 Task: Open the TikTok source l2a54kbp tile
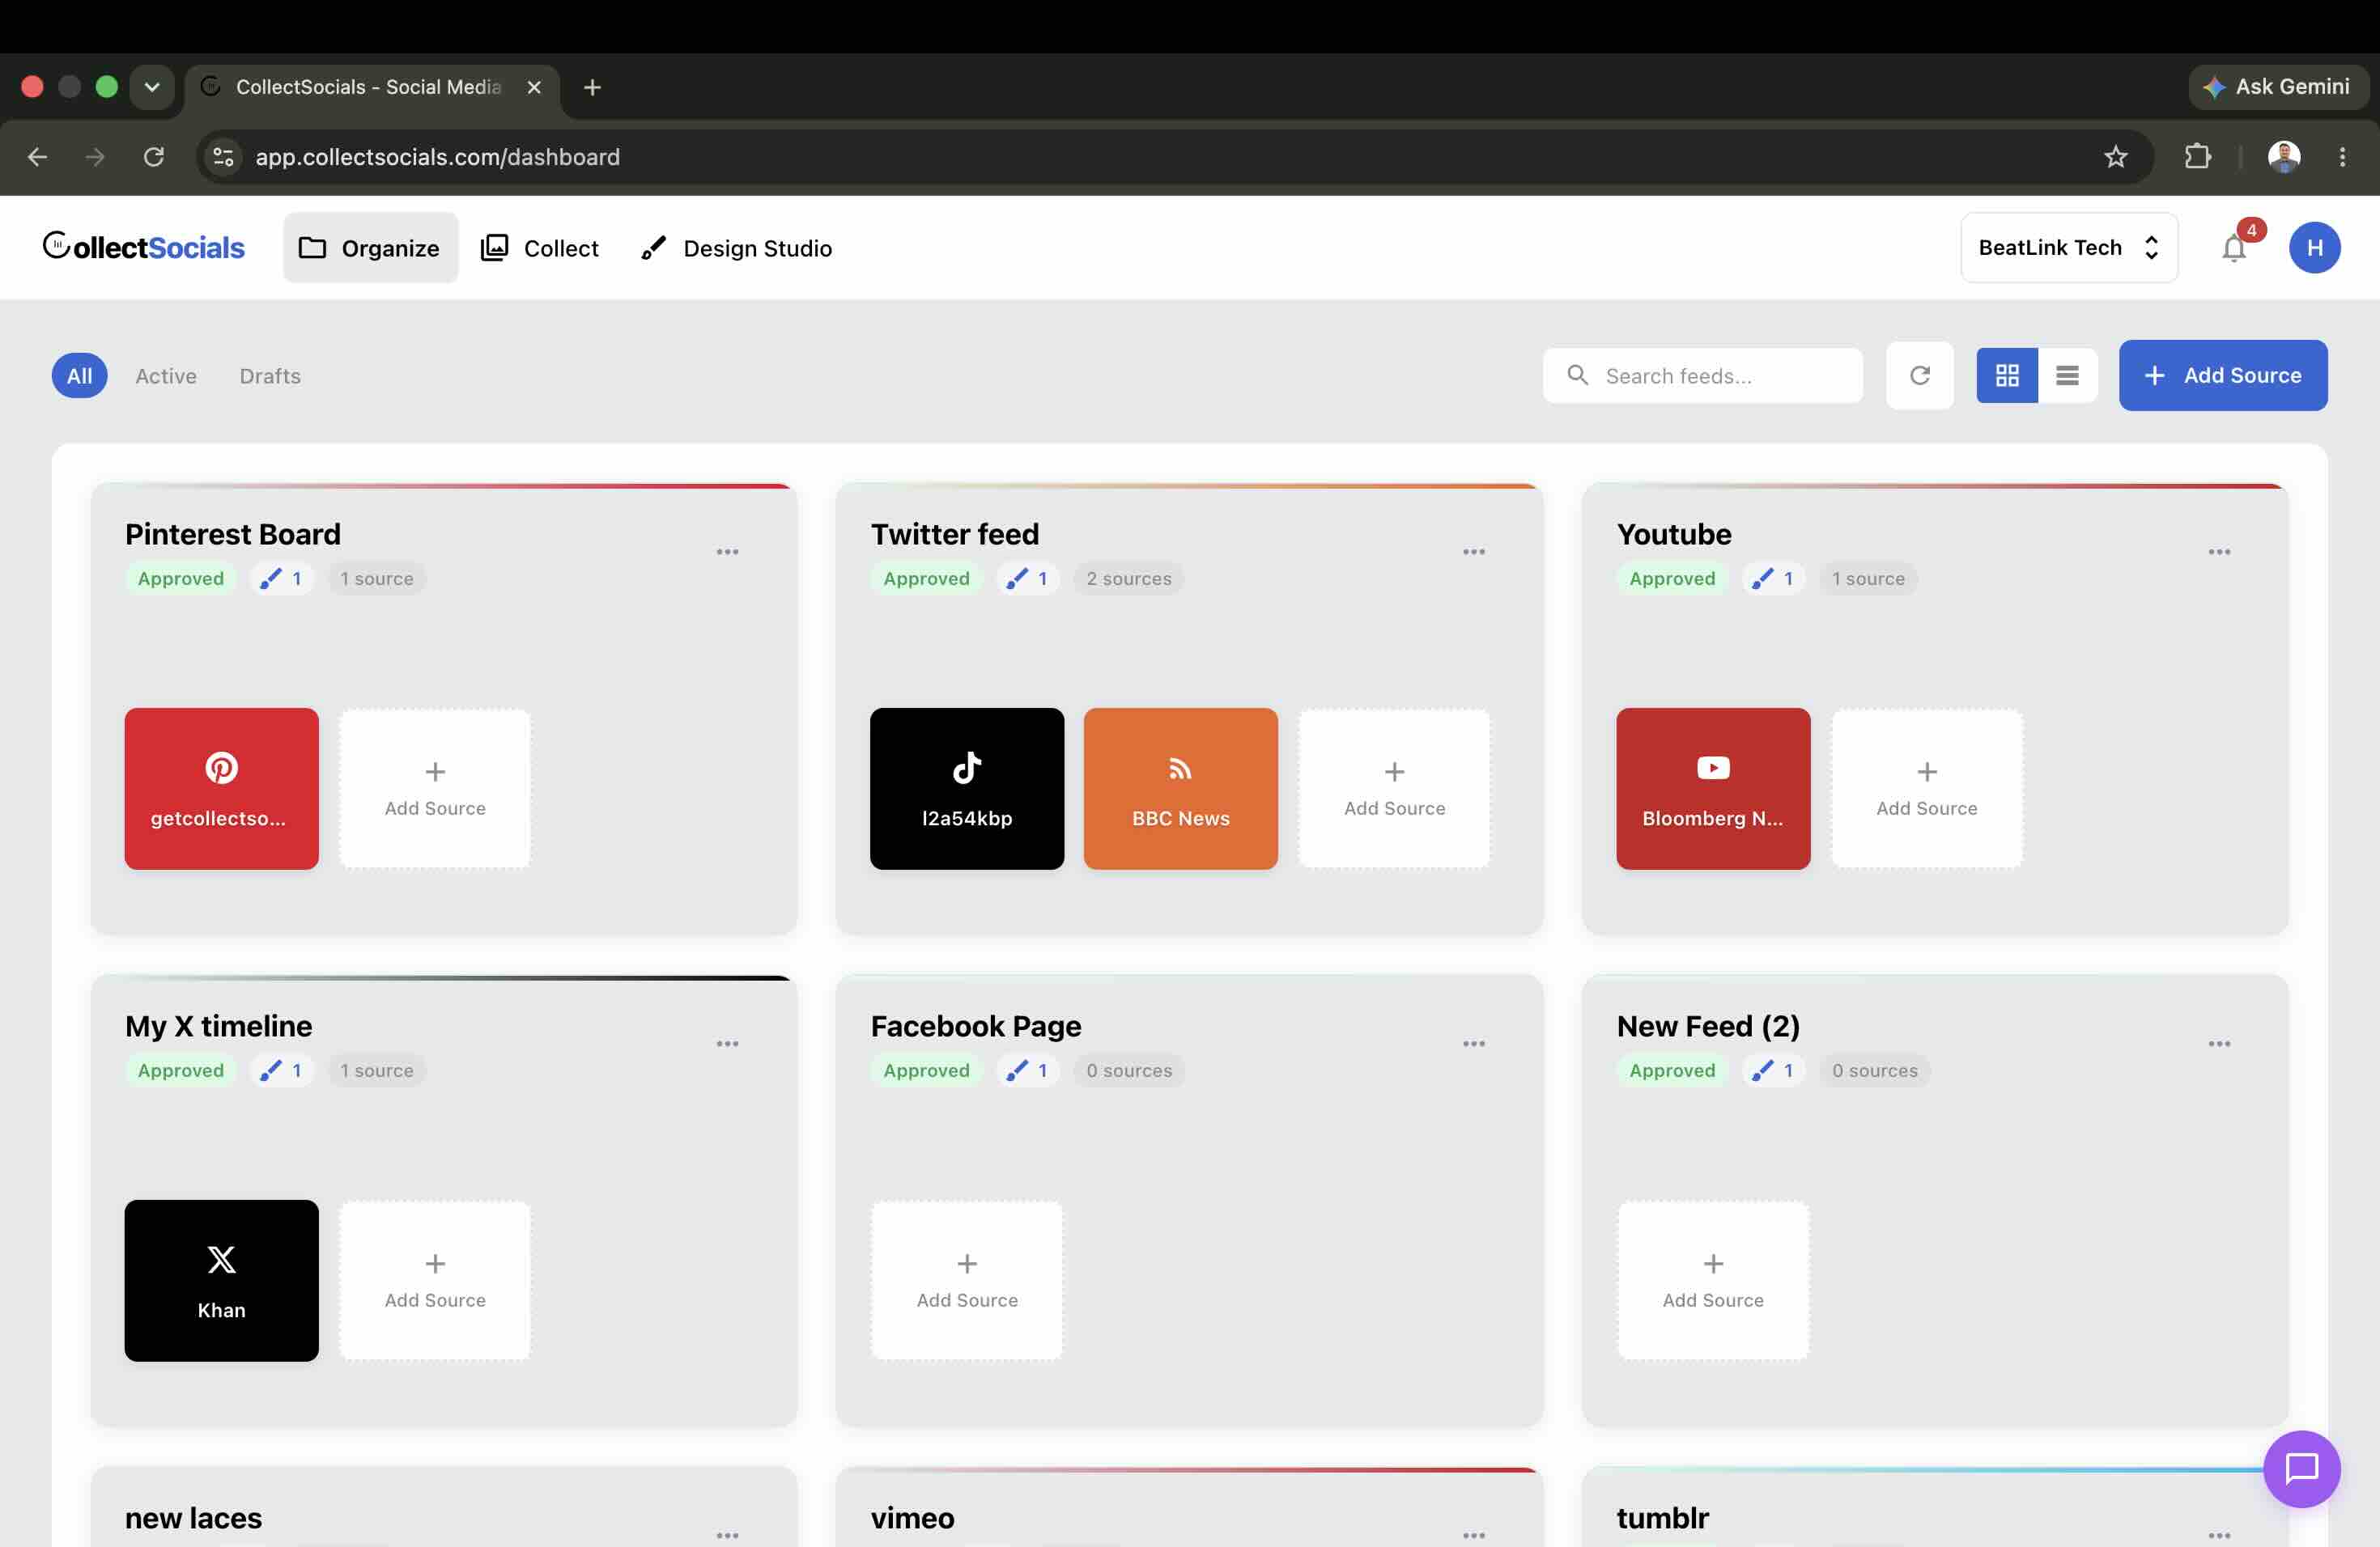pyautogui.click(x=967, y=789)
